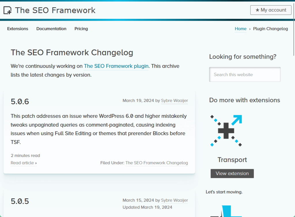The height and width of the screenshot is (217, 295).
Task: Click Sybre Waaijer author link for 5.0.5
Action: tap(174, 200)
